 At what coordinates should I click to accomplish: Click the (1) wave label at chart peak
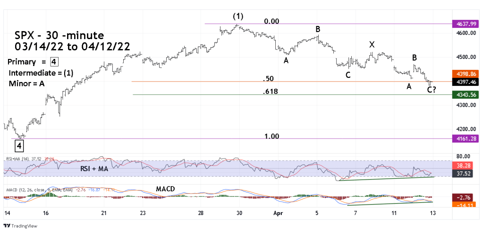coord(238,16)
